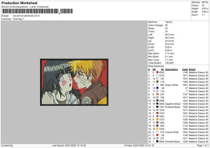
Task: Click the Max Stitch value '11.4 mm'
Action: (x=169, y=53)
